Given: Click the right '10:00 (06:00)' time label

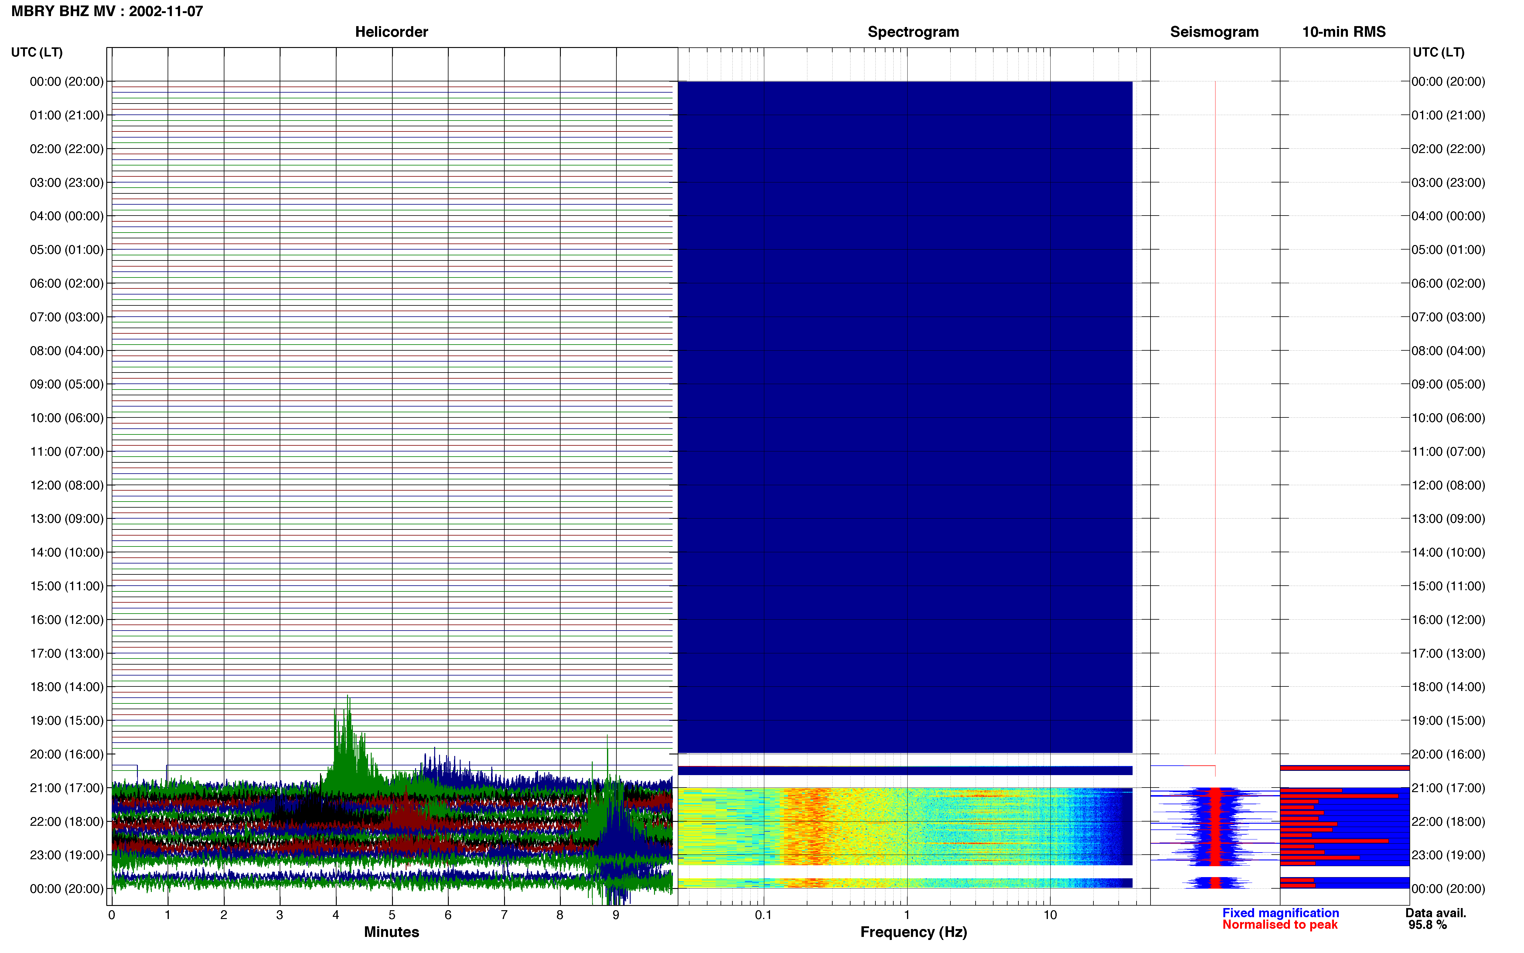Looking at the screenshot, I should [x=1448, y=418].
